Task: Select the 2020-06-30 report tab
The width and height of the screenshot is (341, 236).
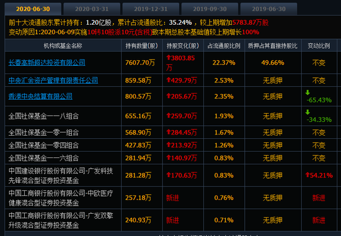Action: [33, 9]
